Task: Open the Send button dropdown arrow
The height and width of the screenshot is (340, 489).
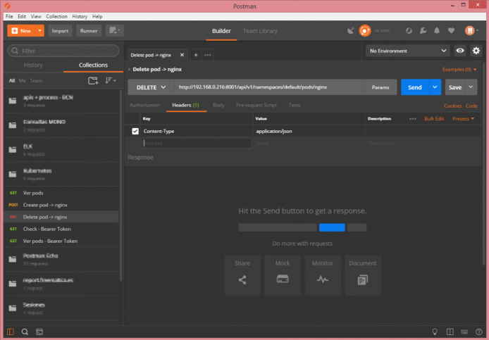Action: (x=435, y=87)
